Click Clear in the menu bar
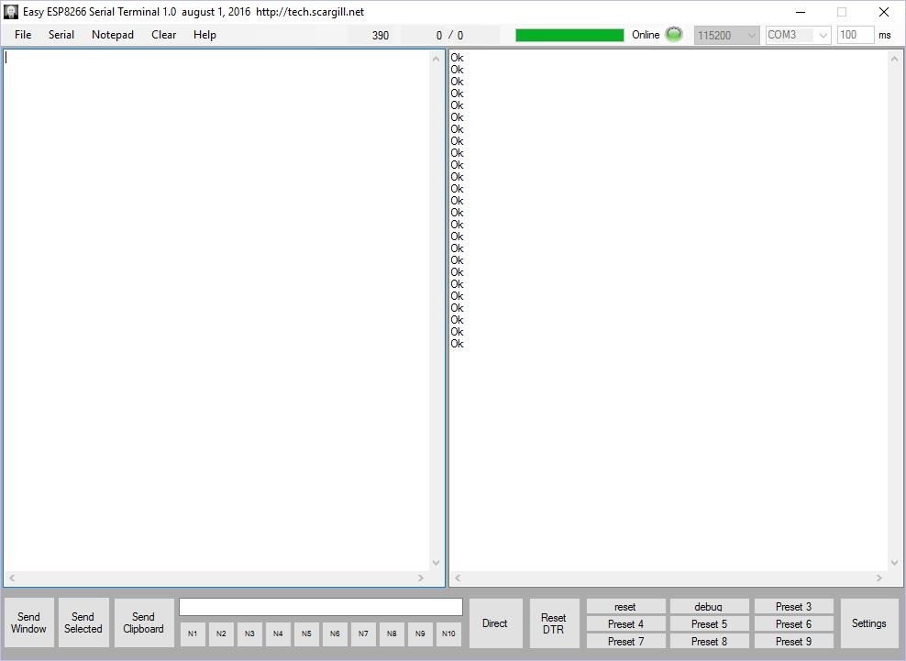Screen dimensions: 906x661 click(x=163, y=35)
